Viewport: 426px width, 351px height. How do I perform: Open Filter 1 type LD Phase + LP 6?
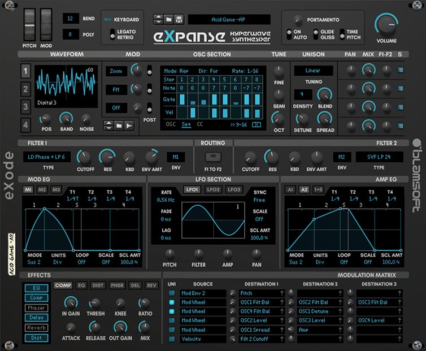(x=46, y=157)
